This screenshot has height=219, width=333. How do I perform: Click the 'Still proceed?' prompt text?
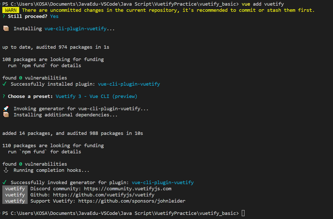(28, 16)
